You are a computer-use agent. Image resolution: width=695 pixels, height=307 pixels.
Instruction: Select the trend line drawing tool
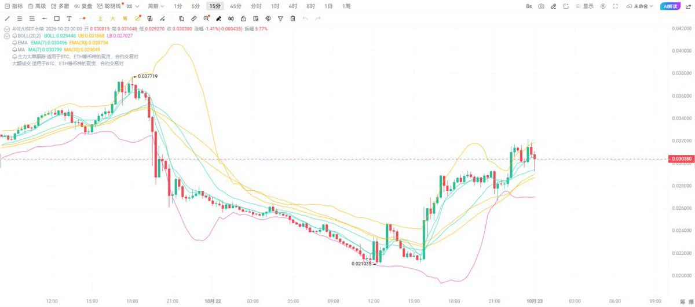(x=8, y=19)
